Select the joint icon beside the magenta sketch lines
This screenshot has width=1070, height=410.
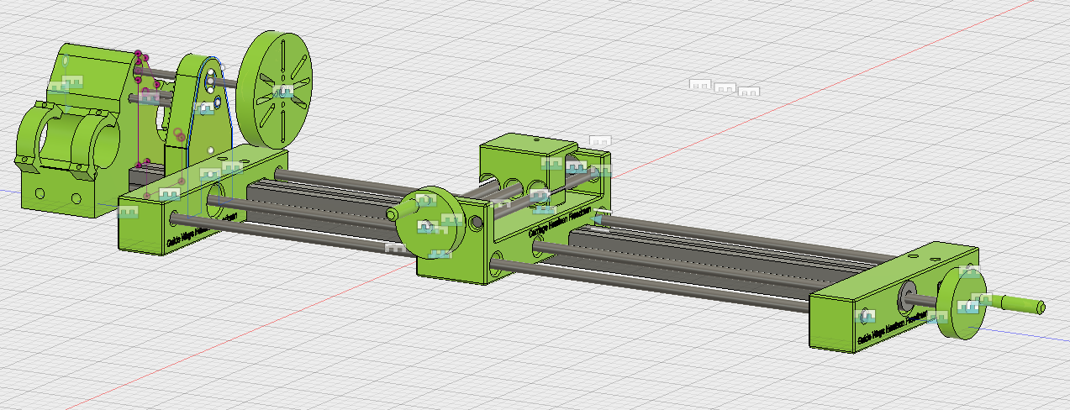(149, 97)
